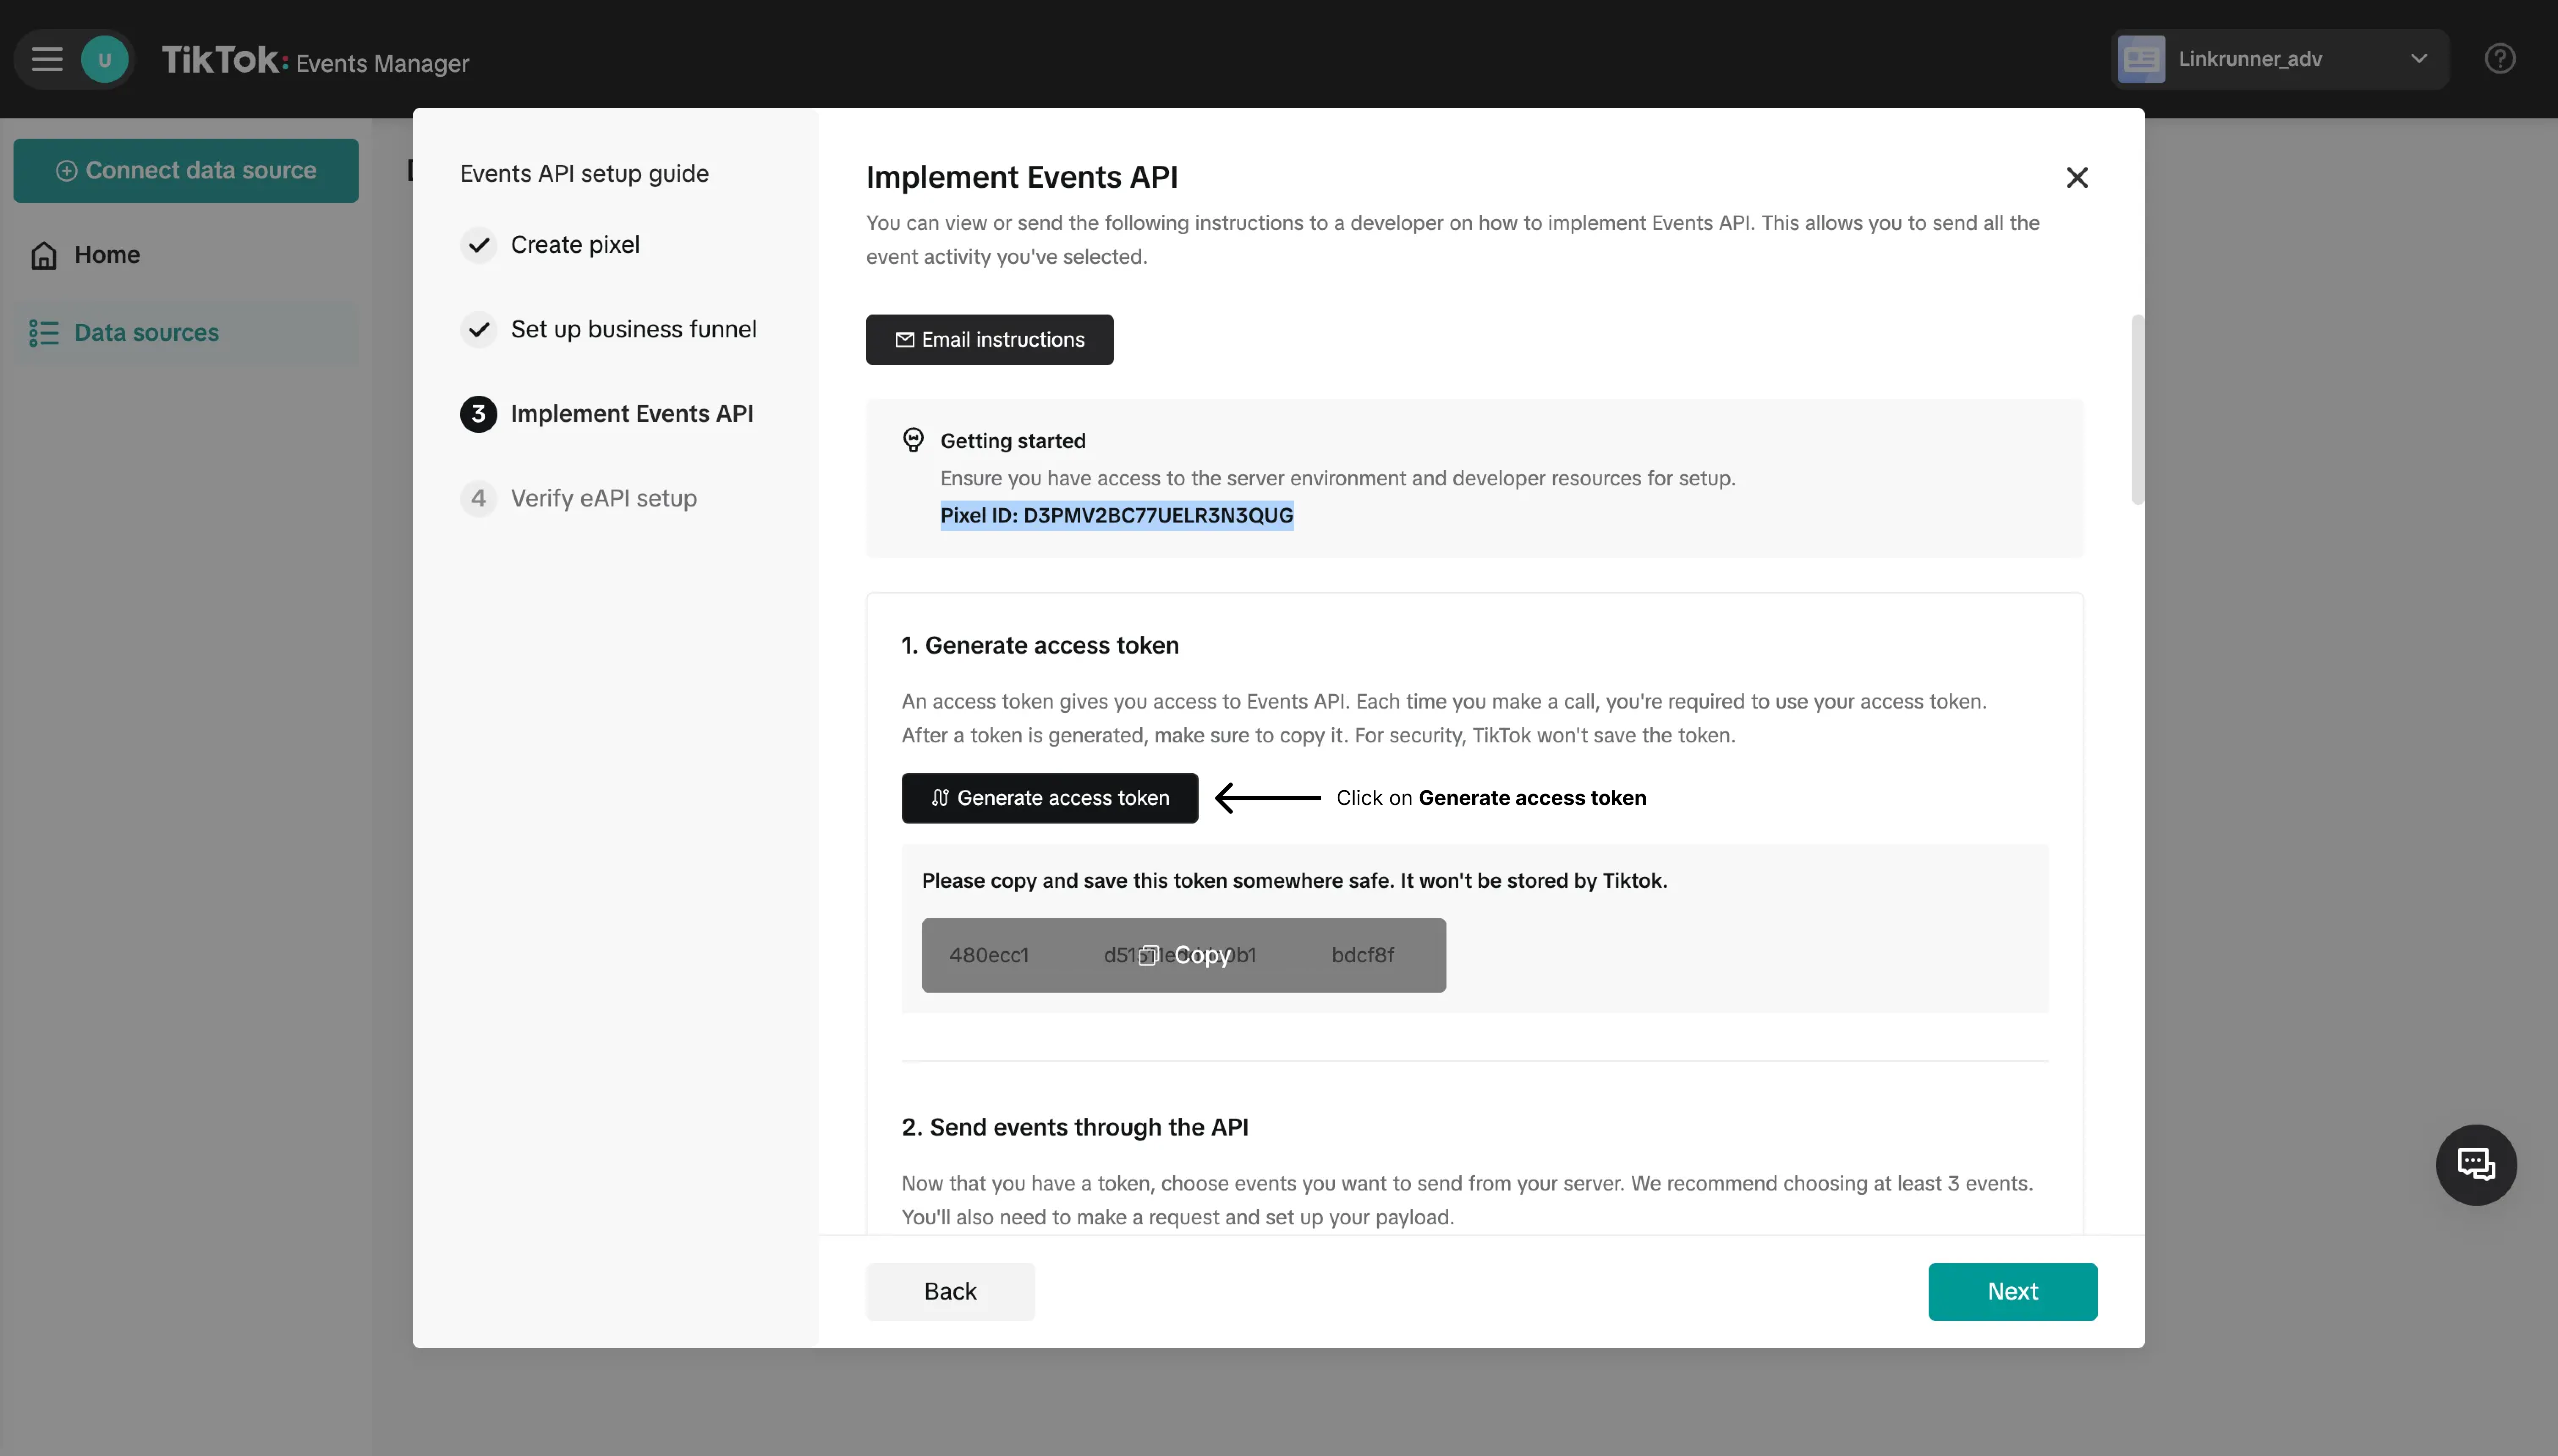
Task: Click the step 4 number badge
Action: pos(478,498)
